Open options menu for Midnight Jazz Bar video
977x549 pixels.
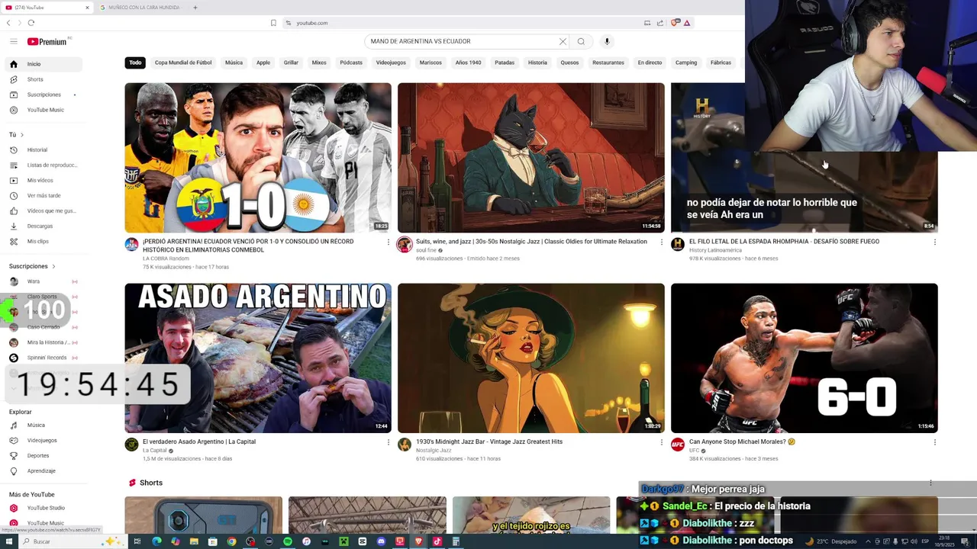661,442
